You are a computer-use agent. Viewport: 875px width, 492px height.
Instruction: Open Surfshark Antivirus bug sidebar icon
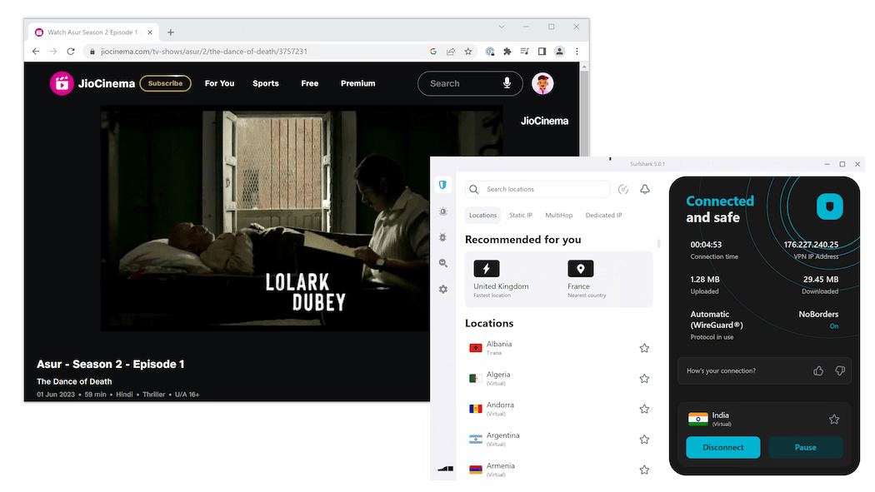(443, 237)
